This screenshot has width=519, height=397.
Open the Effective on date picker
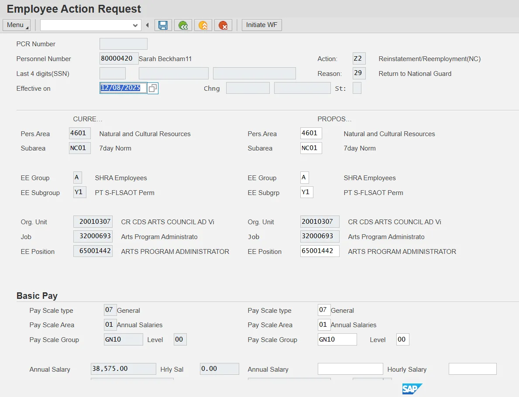pos(152,88)
